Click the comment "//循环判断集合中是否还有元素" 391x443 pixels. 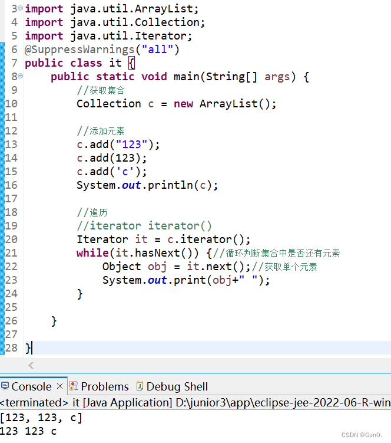tap(276, 253)
